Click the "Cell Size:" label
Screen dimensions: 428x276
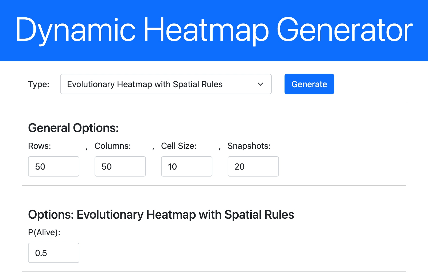click(179, 146)
